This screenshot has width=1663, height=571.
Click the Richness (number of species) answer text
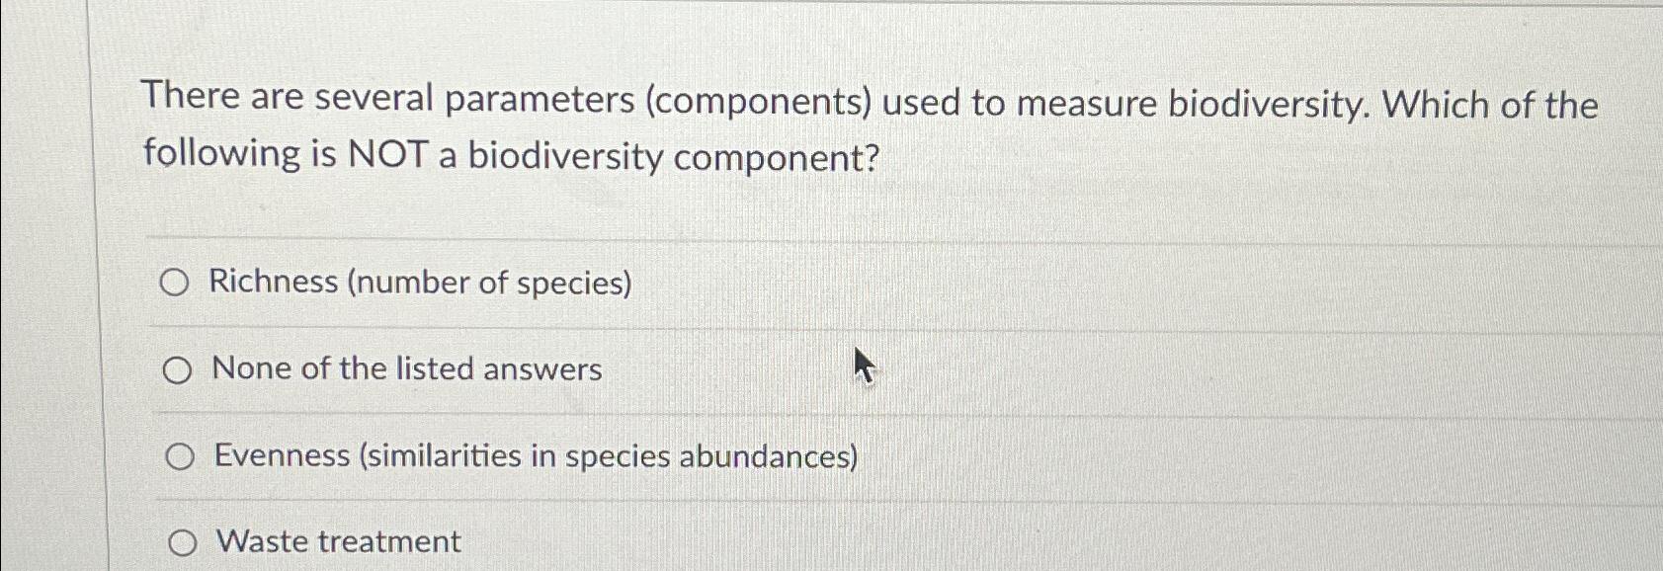click(x=419, y=284)
